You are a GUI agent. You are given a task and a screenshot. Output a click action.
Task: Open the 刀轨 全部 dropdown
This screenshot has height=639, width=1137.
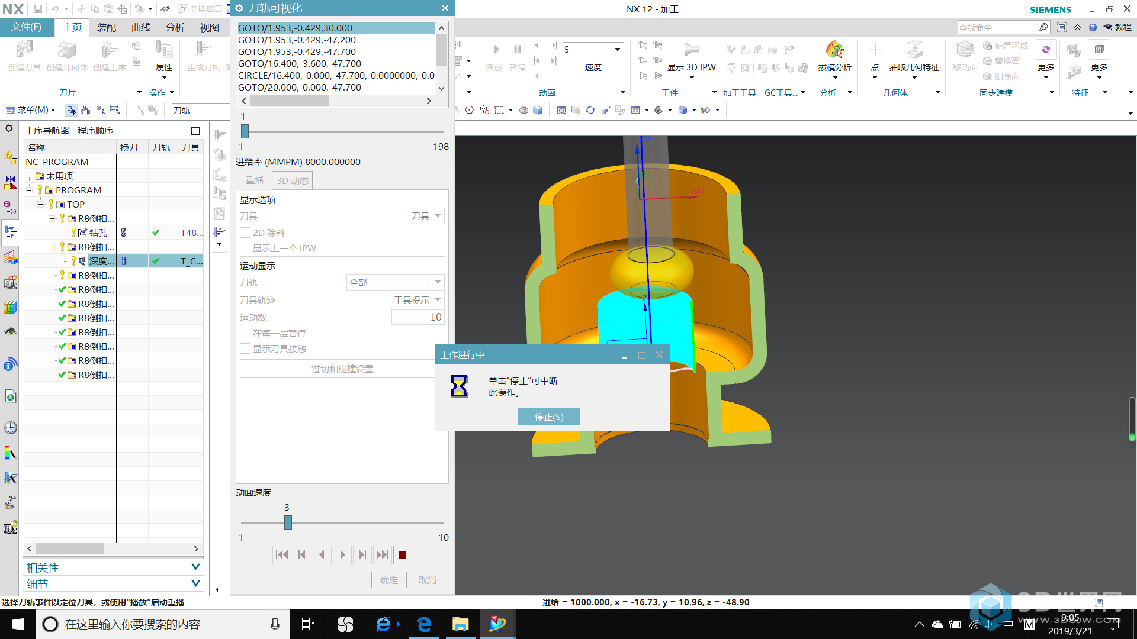[395, 282]
